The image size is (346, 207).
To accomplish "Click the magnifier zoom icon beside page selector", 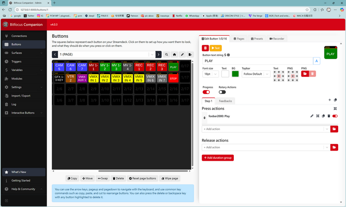I will pos(167,54).
